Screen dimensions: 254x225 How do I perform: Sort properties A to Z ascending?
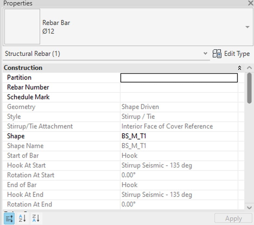click(22, 218)
